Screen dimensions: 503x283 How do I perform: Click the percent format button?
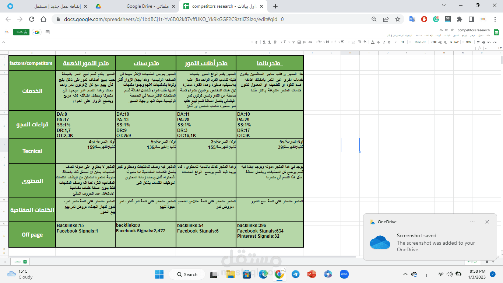451,42
